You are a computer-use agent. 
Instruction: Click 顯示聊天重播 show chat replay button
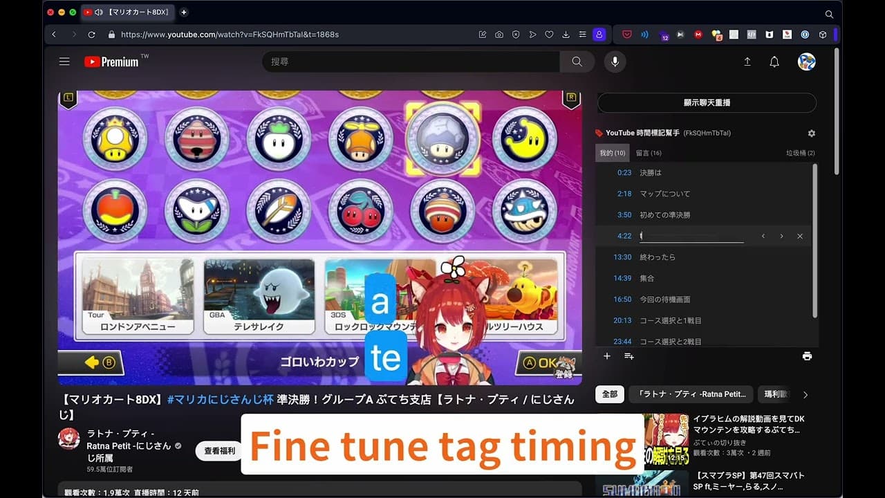(707, 102)
